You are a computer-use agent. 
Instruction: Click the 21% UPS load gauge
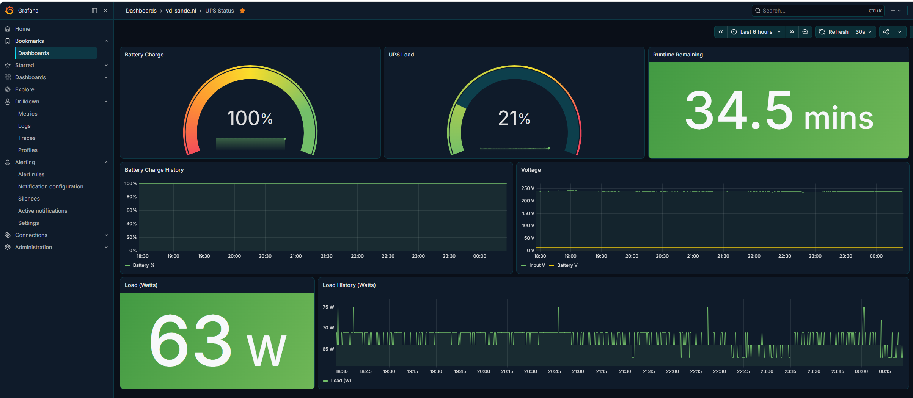[514, 110]
